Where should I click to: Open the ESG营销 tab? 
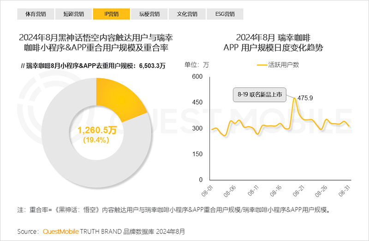tap(225, 14)
